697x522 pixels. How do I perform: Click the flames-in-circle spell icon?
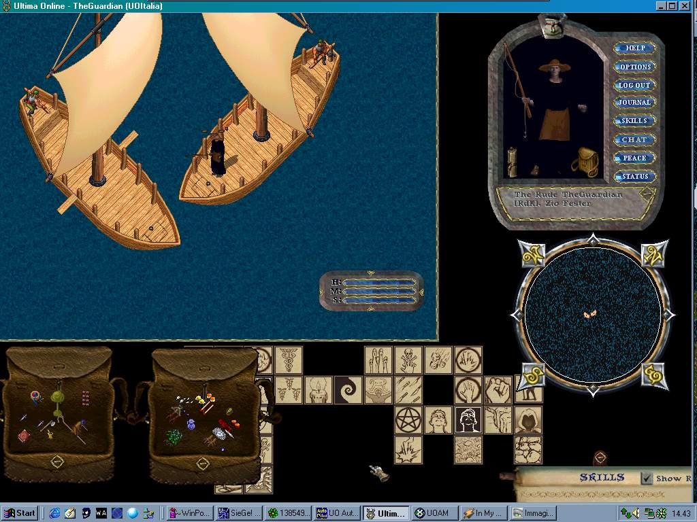[x=468, y=360]
